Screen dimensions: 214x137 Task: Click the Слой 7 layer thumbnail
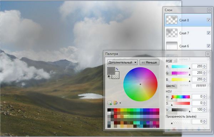(x=172, y=33)
